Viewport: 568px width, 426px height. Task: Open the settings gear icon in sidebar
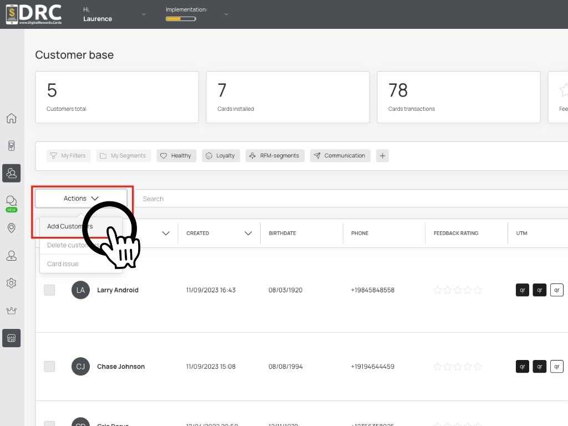(x=11, y=283)
